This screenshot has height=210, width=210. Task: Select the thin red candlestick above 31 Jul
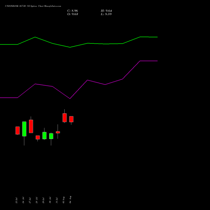pos(58,132)
